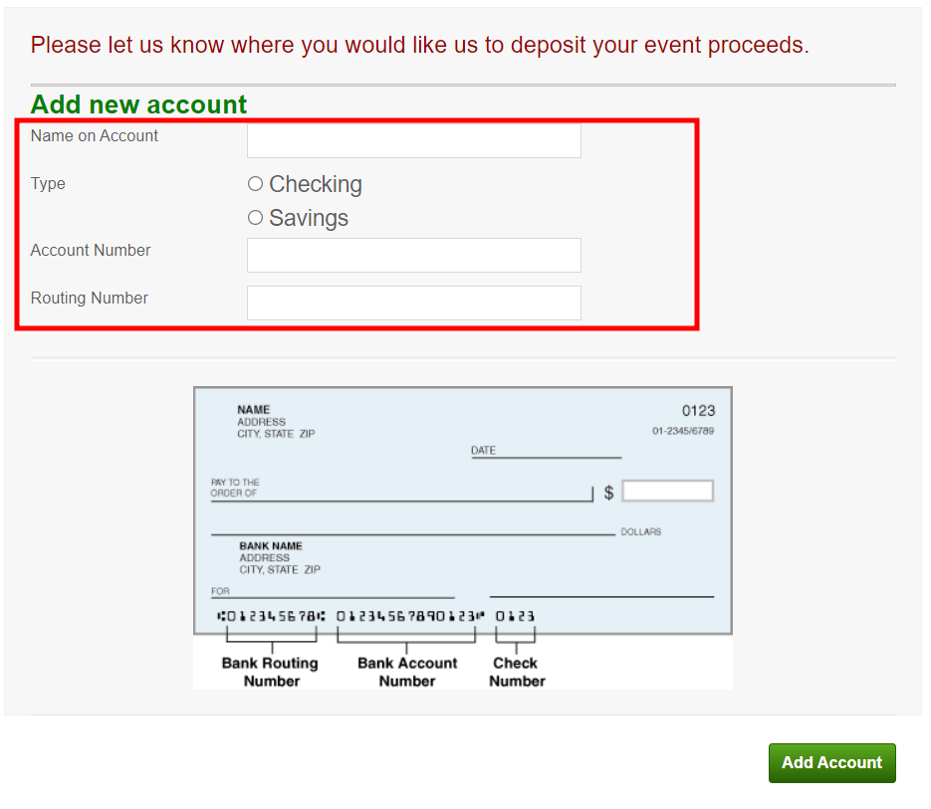Click the deposit proceeds instruction text

(x=420, y=45)
